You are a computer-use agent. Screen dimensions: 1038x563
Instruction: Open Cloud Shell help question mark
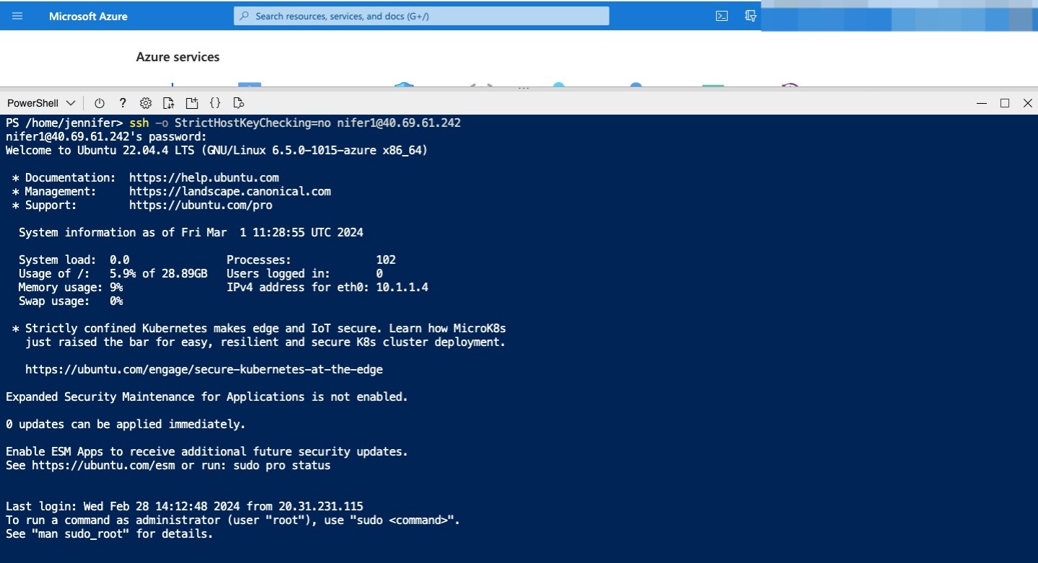pyautogui.click(x=123, y=103)
